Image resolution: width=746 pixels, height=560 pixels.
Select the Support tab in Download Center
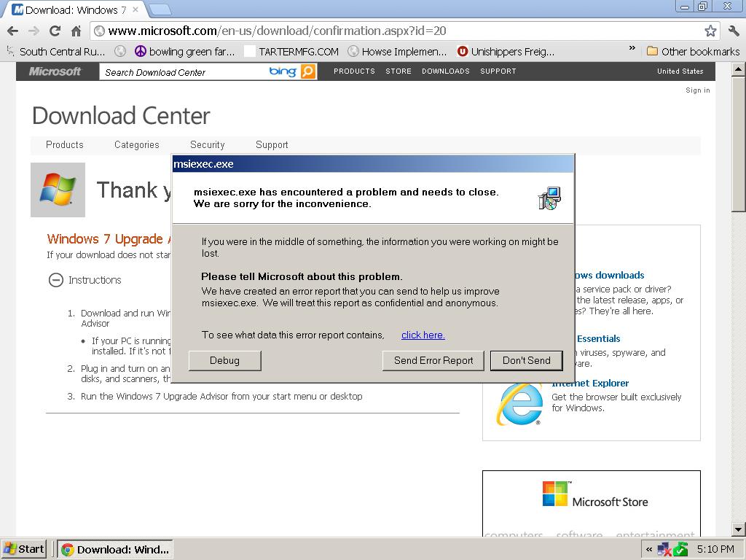(x=272, y=145)
